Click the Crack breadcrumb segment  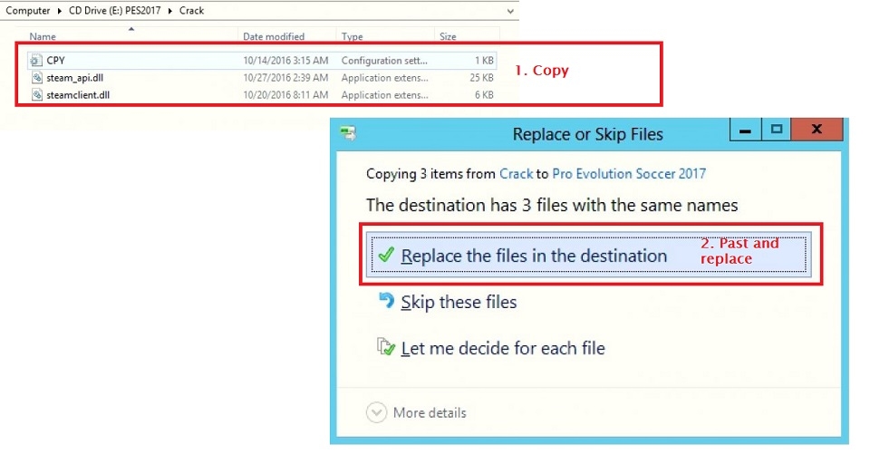pyautogui.click(x=191, y=11)
